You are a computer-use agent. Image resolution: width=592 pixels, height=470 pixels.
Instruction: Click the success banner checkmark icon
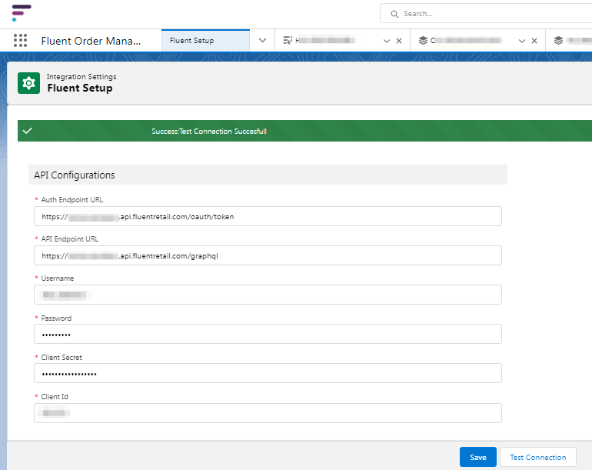[28, 131]
